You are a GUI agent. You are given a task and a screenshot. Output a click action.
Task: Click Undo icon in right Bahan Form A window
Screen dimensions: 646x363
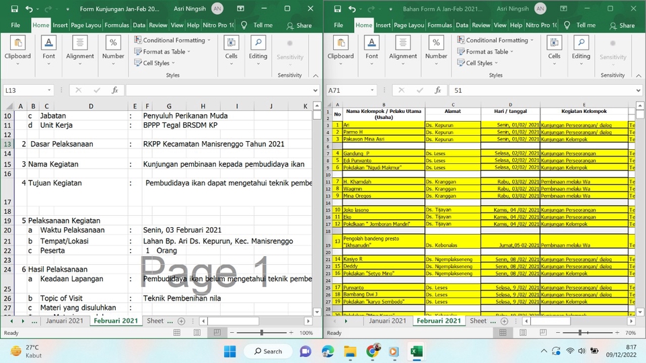pos(352,9)
